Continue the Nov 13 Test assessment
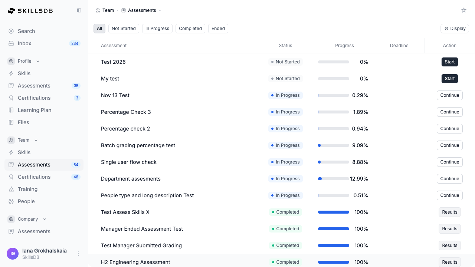Screen dimensions: 475x267 point(450,95)
